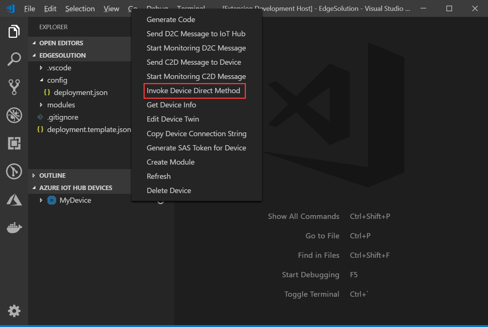Collapse the config folder
488x327 pixels.
pos(41,80)
